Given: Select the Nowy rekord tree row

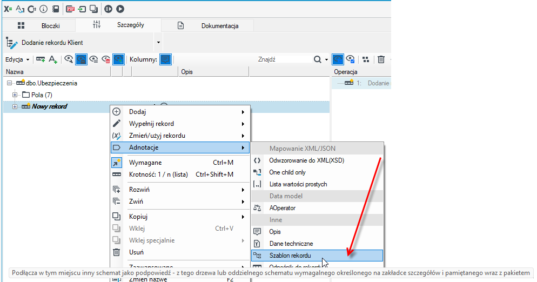Looking at the screenshot, I should point(166,106).
